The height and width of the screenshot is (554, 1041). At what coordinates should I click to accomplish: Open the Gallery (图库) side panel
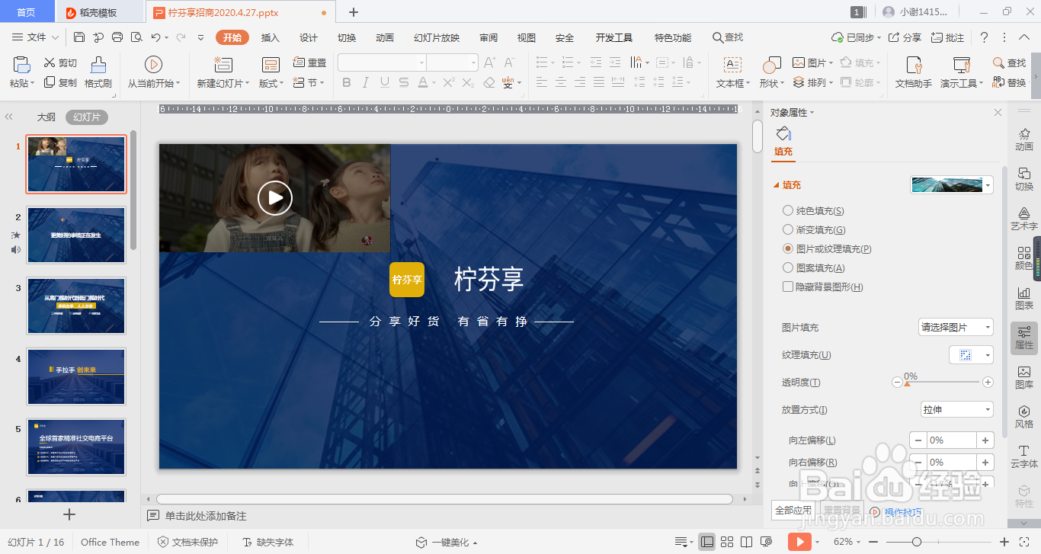point(1024,377)
